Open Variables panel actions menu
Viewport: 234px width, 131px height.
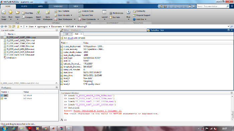point(228,30)
